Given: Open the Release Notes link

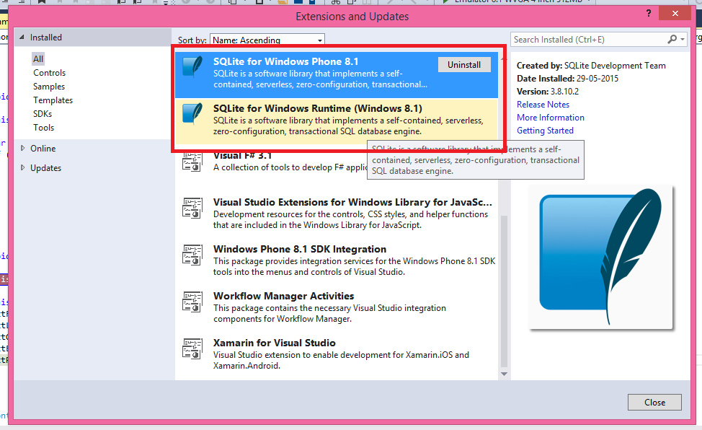Looking at the screenshot, I should coord(543,105).
